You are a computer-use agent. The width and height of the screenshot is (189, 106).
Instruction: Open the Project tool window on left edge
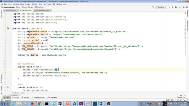pyautogui.click(x=1, y=14)
